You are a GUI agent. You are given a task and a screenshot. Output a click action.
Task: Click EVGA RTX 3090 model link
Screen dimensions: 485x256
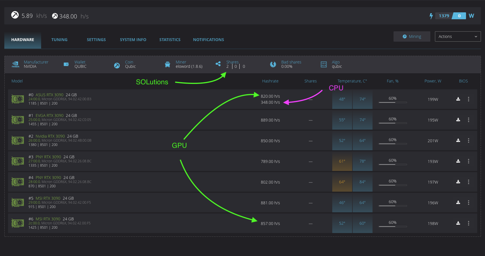coord(49,116)
